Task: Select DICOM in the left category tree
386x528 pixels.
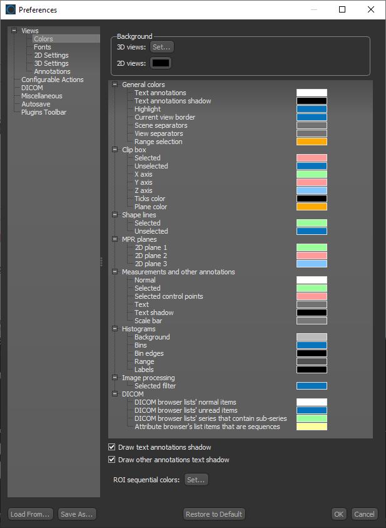Action: pyautogui.click(x=32, y=88)
